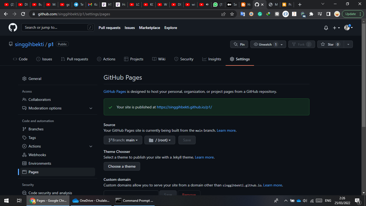Open the GitHub home logo
The image size is (366, 206).
click(13, 28)
